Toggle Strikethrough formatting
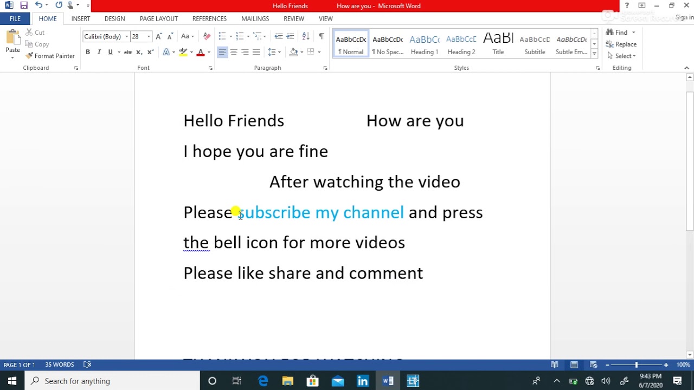 pyautogui.click(x=128, y=52)
